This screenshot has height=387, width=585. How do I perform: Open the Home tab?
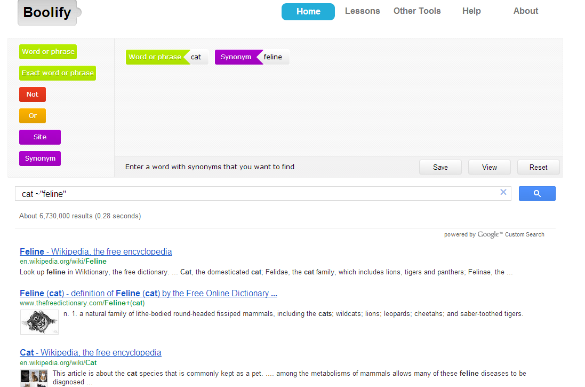(x=308, y=12)
